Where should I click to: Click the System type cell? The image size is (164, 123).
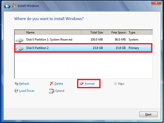pyautogui.click(x=133, y=40)
